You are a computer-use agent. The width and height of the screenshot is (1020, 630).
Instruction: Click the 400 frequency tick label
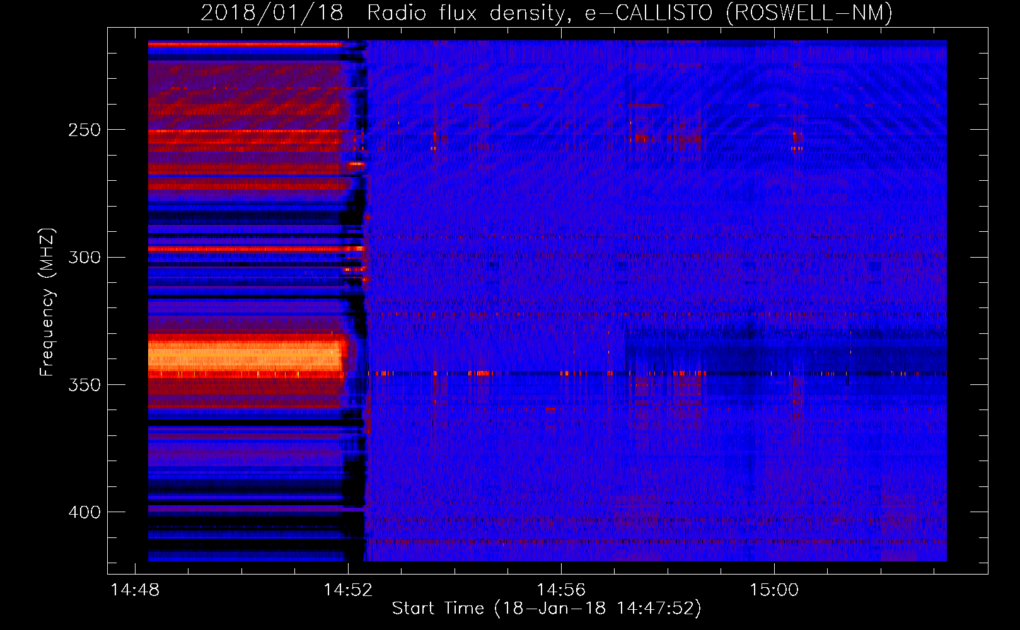[x=84, y=512]
